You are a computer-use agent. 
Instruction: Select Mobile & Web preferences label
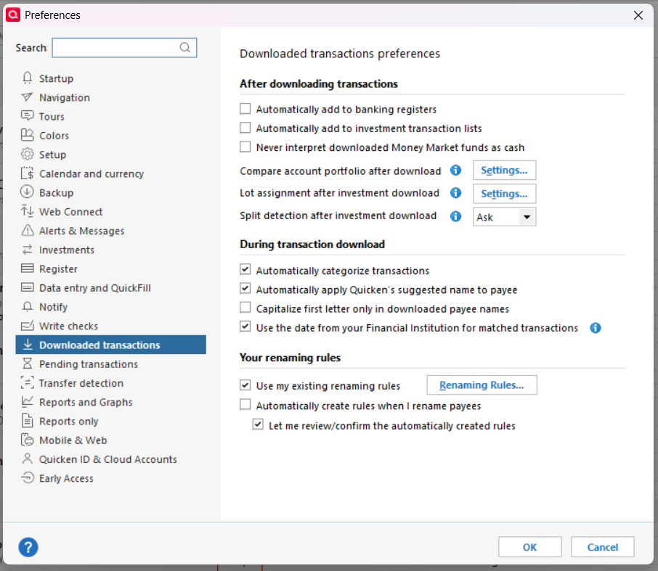point(73,440)
